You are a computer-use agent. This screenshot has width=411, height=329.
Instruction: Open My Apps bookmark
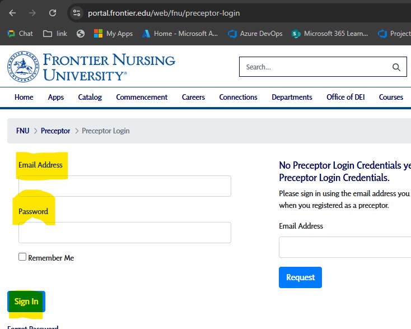tap(113, 34)
